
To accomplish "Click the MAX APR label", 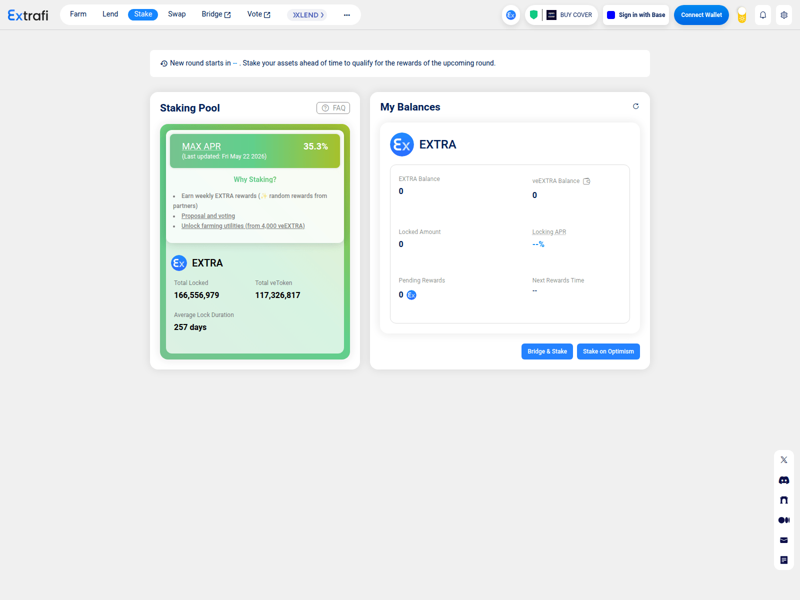I will (201, 146).
